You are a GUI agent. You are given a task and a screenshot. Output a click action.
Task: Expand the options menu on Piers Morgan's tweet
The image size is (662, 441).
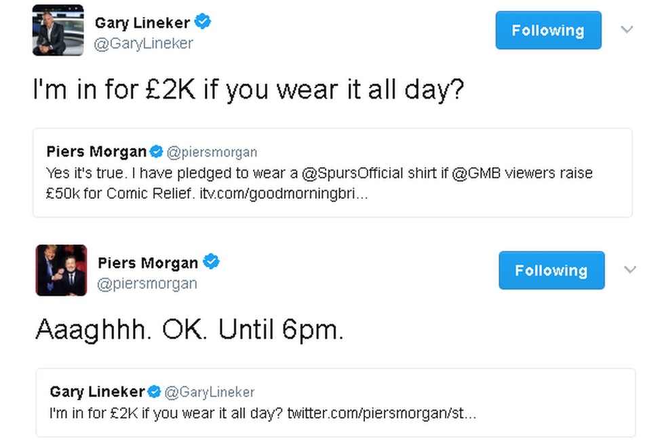click(629, 269)
